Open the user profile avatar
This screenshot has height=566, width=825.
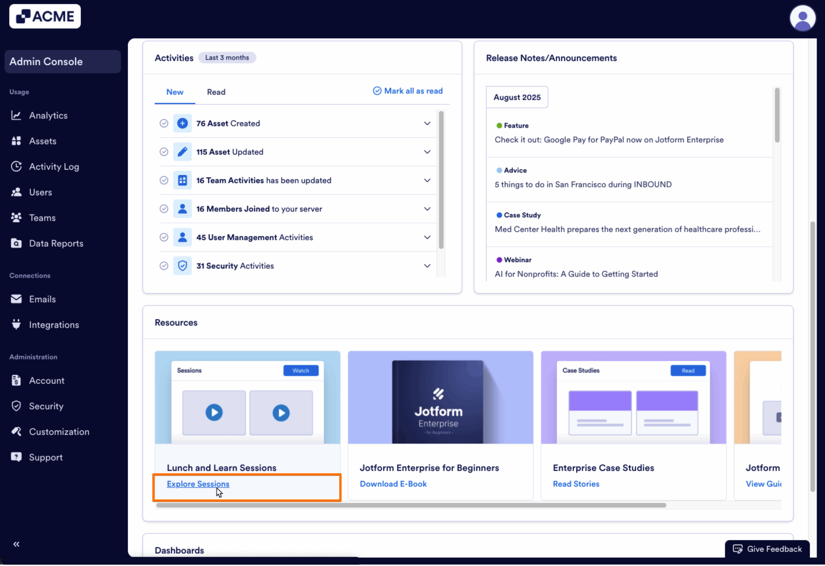pos(803,18)
